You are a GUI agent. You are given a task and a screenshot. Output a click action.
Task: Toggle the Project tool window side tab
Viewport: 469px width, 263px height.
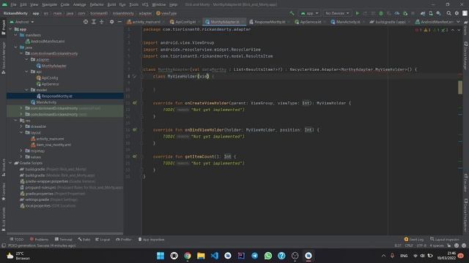pyautogui.click(x=3, y=28)
